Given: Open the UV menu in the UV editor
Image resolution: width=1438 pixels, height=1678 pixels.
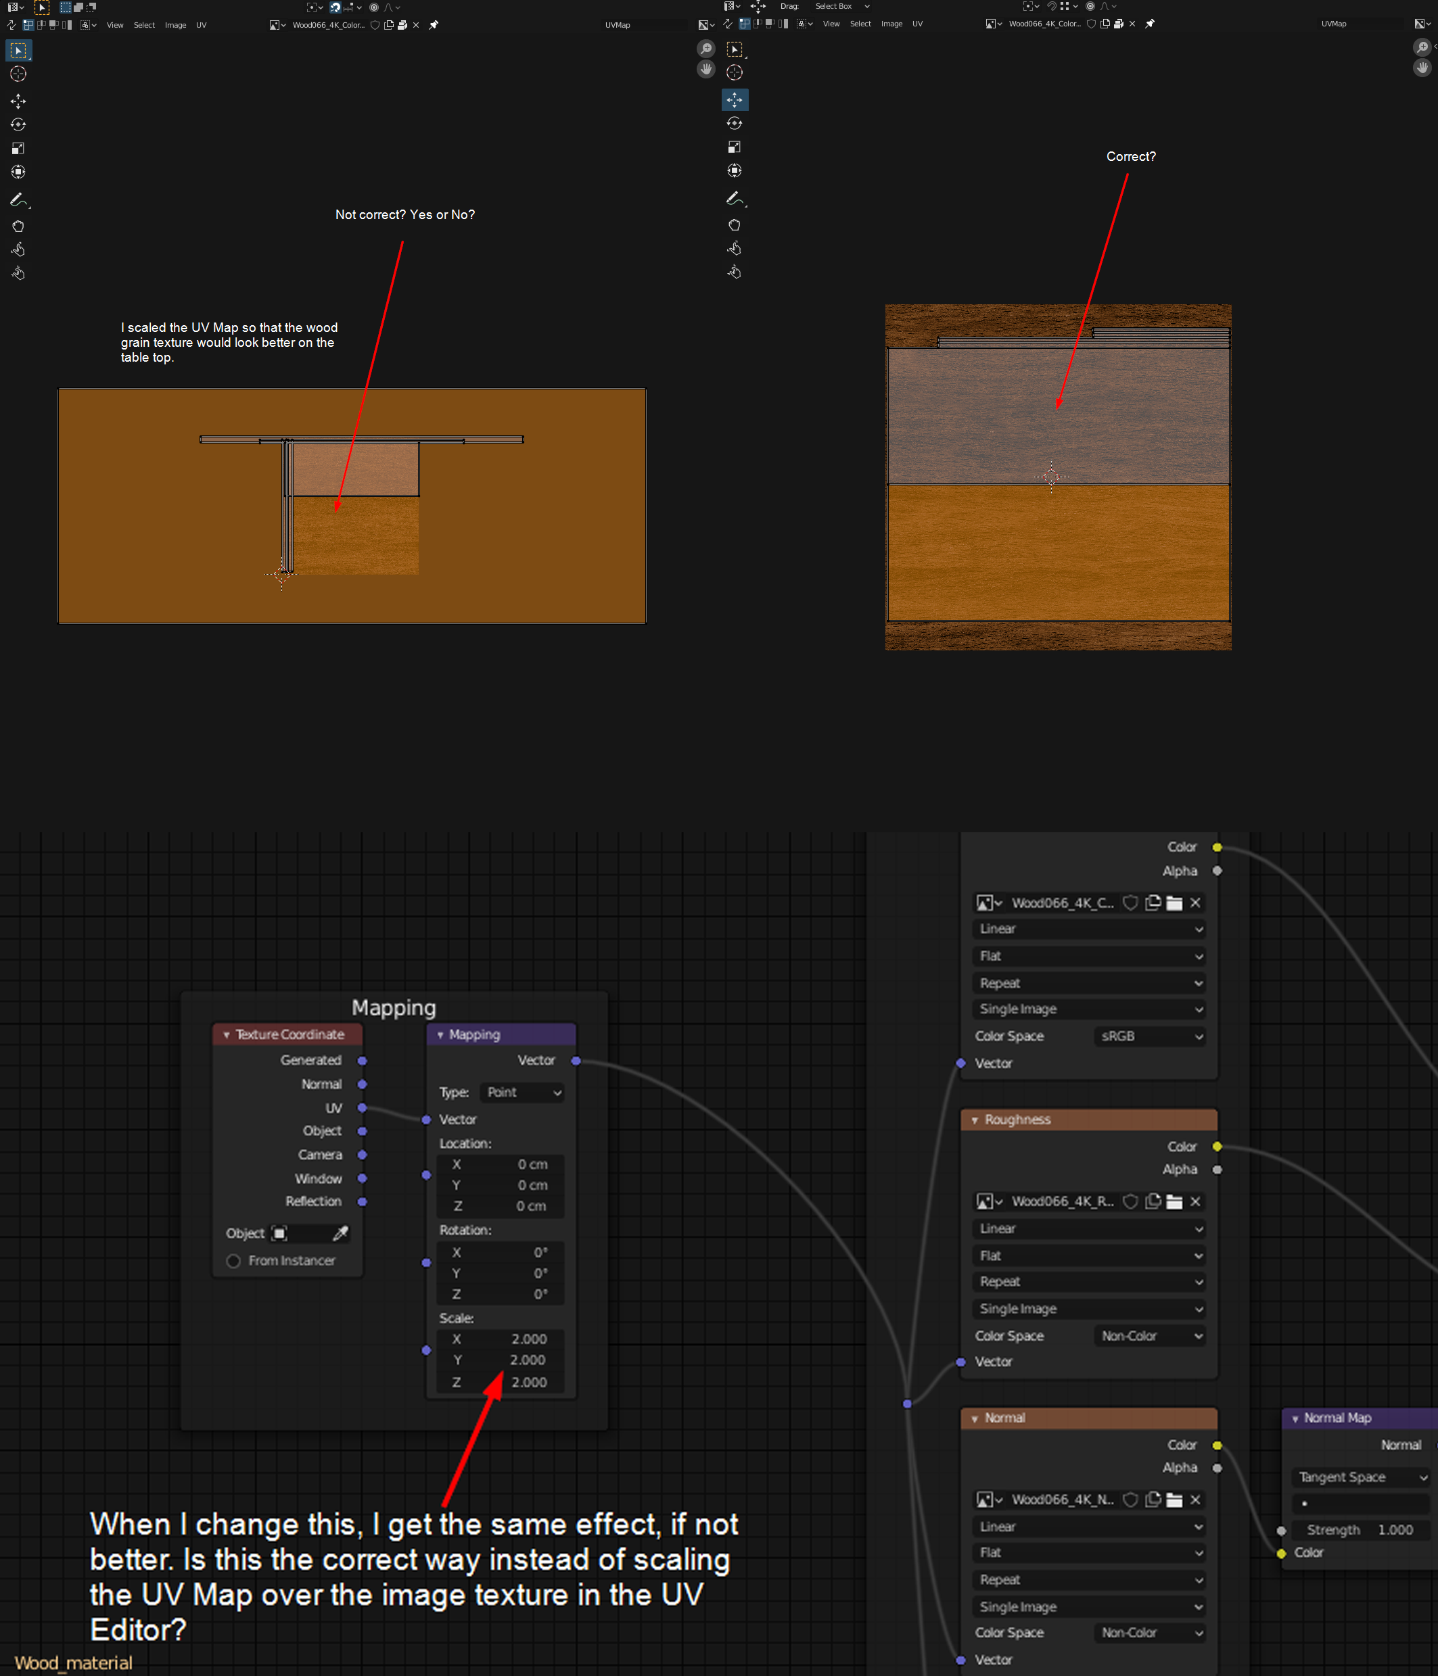Looking at the screenshot, I should (x=201, y=25).
